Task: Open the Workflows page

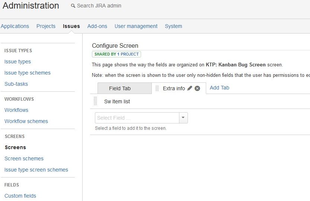Action: pyautogui.click(x=16, y=110)
